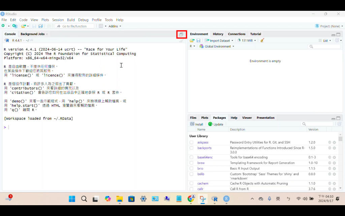Screen dimensions: 345x216
Task: Refresh the Packages list
Action: click(339, 124)
